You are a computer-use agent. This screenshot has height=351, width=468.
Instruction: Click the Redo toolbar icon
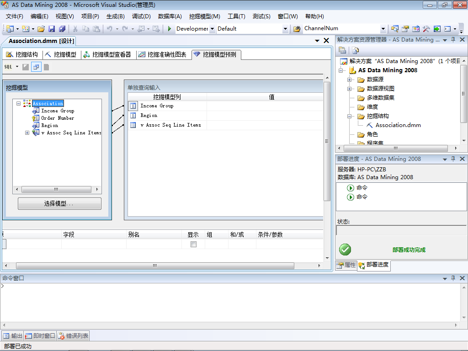(x=125, y=29)
